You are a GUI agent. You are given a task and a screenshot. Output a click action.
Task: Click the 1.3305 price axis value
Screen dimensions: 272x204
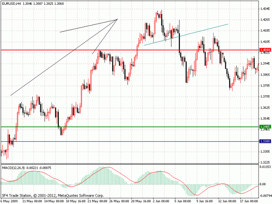(x=265, y=152)
